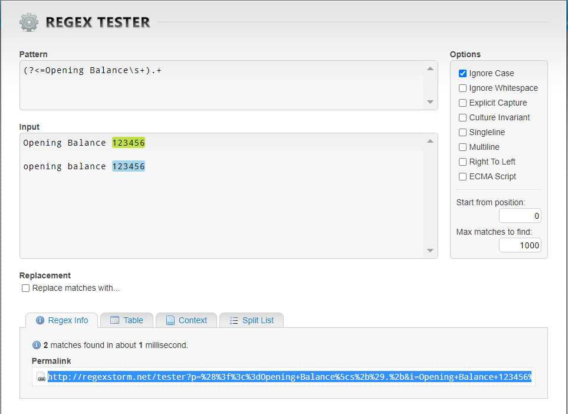Switch to the Split List tab
Viewport: 568px width, 414px height.
click(x=252, y=320)
